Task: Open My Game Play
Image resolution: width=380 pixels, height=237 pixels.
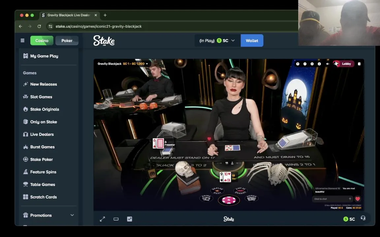Action: pos(49,56)
